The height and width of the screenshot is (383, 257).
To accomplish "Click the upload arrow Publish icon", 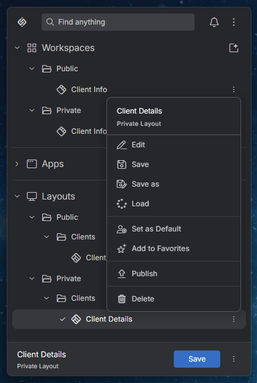I will coord(122,274).
